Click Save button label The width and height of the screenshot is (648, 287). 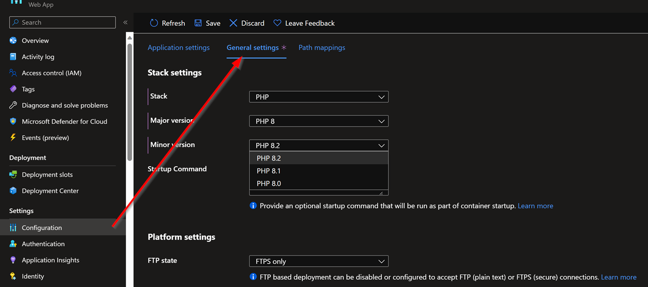click(x=213, y=23)
